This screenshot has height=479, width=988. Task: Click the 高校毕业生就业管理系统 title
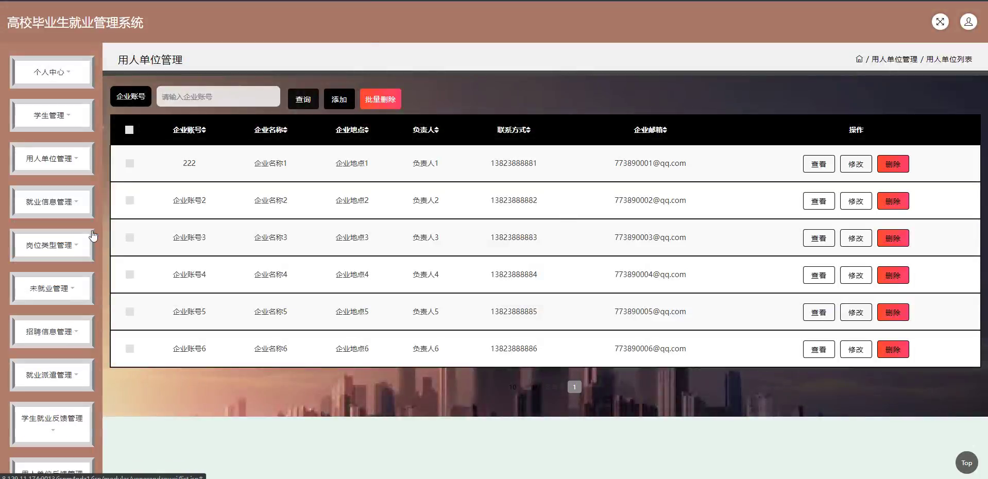(x=75, y=23)
